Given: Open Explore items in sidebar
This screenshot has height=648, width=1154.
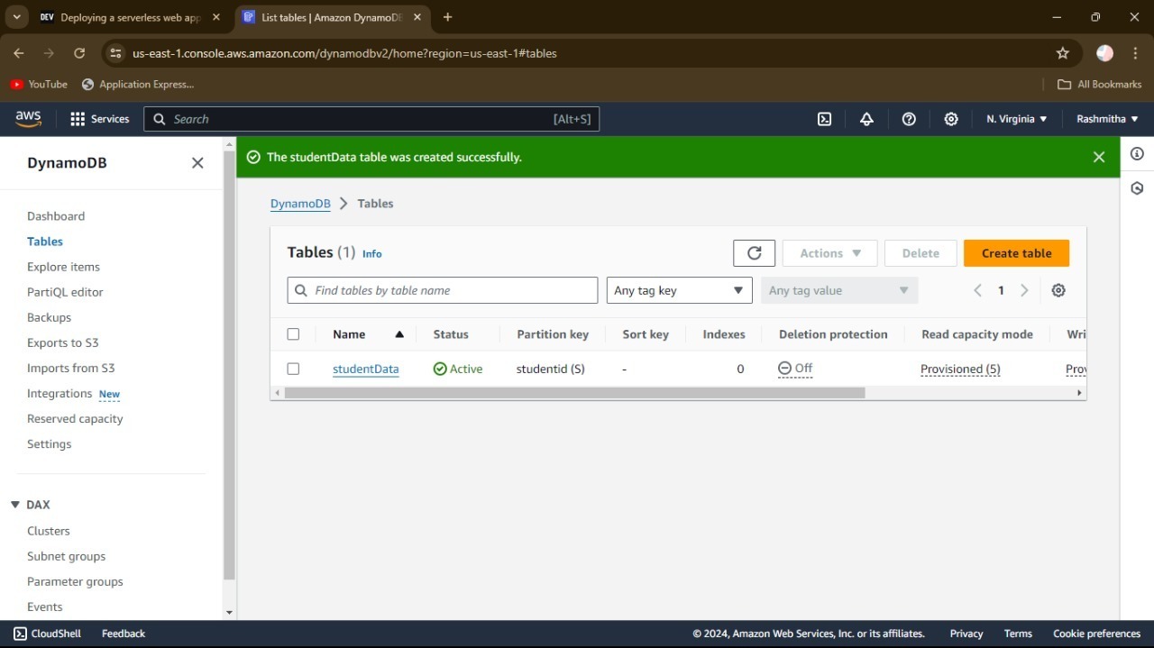Looking at the screenshot, I should point(63,267).
